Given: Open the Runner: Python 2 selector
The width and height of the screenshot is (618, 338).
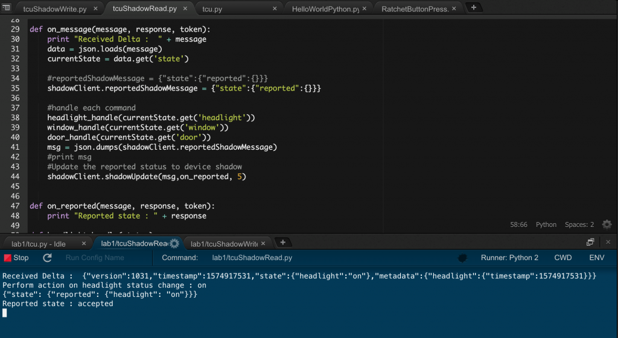Looking at the screenshot, I should click(x=509, y=258).
